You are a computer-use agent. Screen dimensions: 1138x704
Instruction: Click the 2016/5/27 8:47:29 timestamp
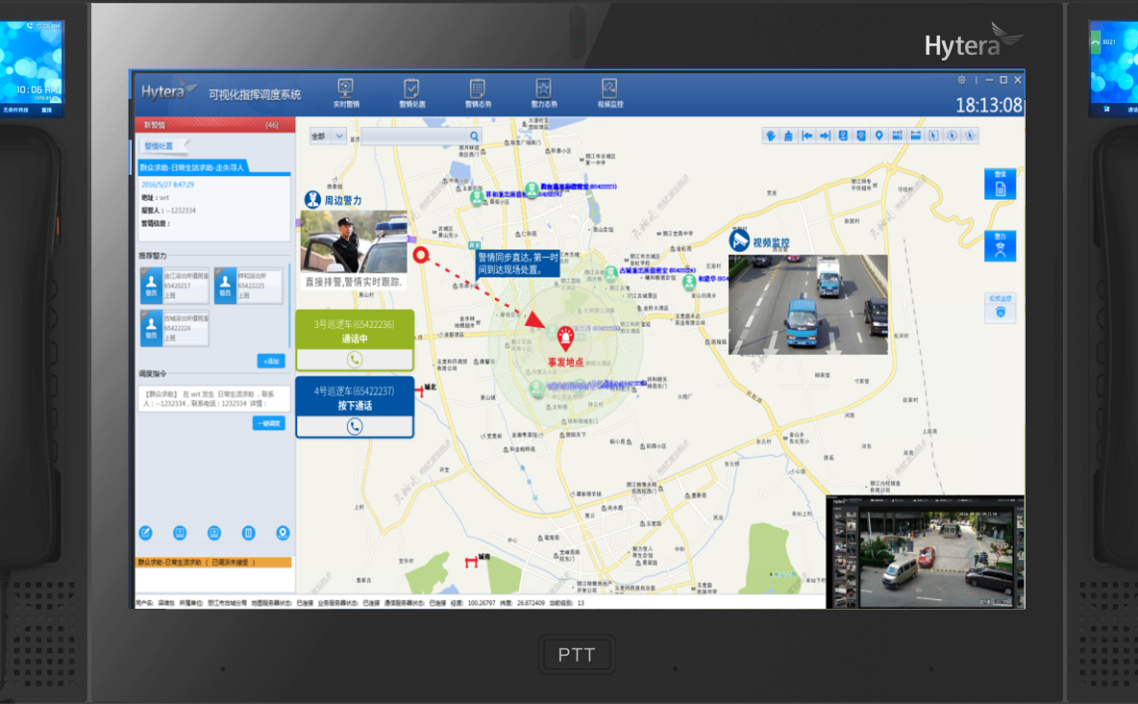167,186
